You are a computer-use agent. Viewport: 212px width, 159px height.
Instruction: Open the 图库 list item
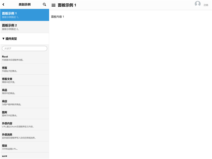25,114
